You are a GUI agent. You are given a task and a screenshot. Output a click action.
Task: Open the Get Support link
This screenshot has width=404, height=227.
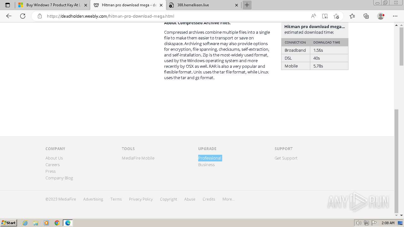point(286,158)
